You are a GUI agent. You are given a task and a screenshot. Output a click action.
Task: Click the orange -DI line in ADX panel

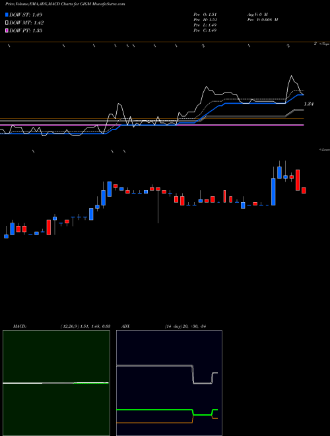[154, 423]
